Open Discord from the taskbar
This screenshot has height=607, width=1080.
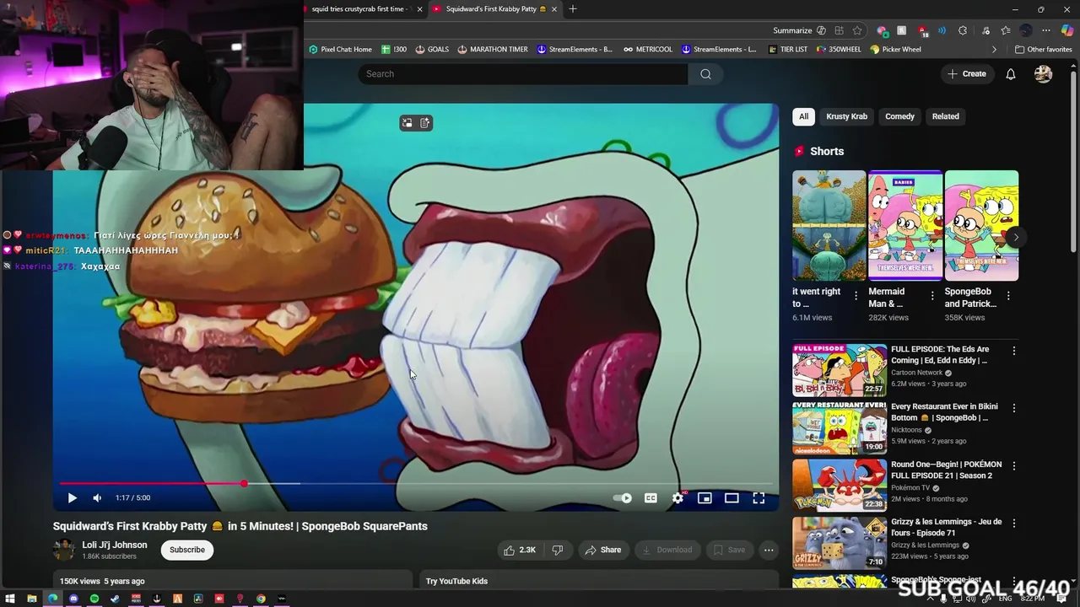tap(73, 599)
